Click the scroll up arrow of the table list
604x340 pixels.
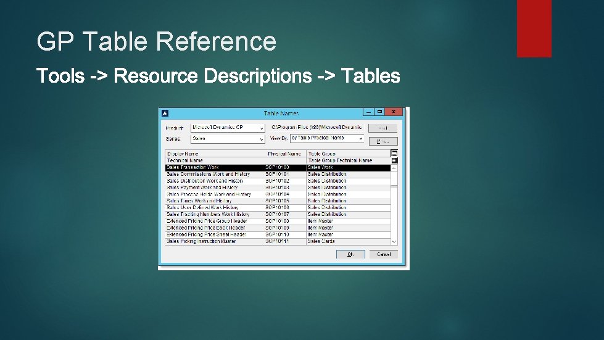coord(394,168)
